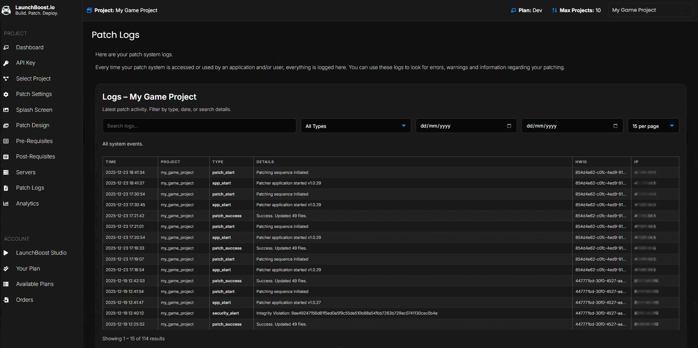698x348 pixels.
Task: Click 'Patcher application started v1.0.27' detail
Action: (x=288, y=302)
